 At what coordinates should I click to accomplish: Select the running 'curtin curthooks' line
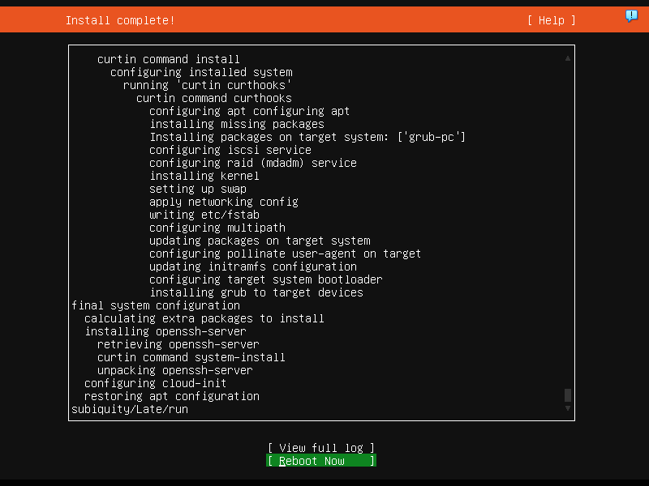(x=208, y=85)
